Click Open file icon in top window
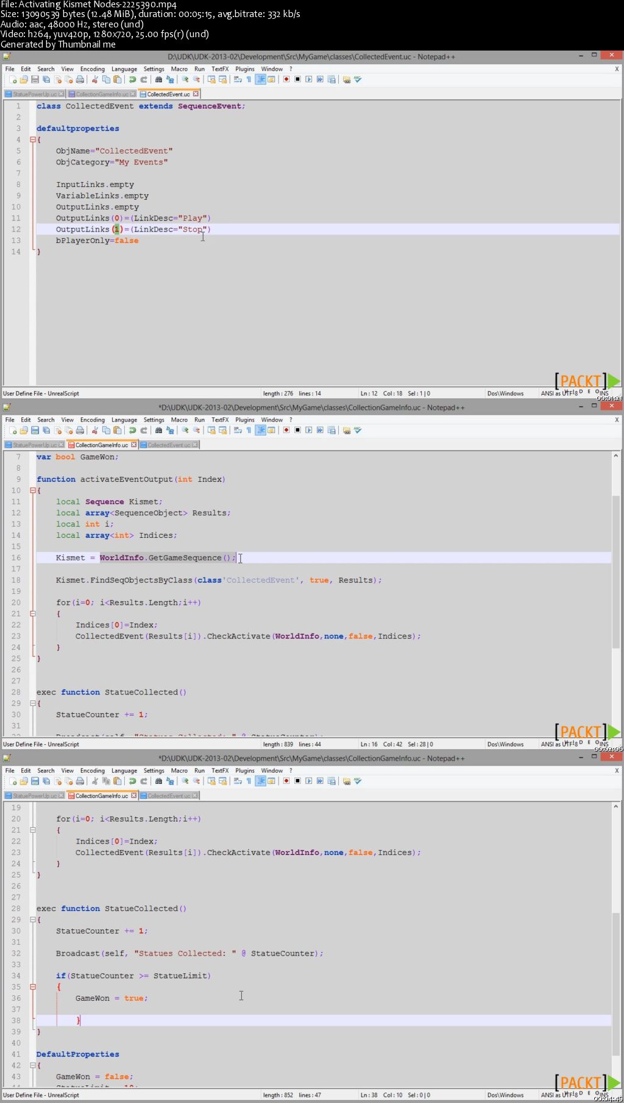The height and width of the screenshot is (1103, 624). pos(24,80)
